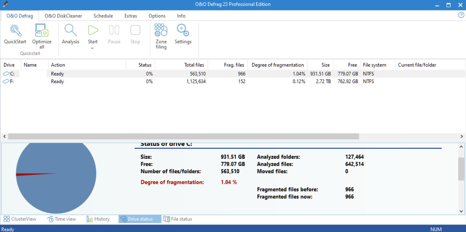Sort by Degree of fragmentation column header

pyautogui.click(x=277, y=65)
